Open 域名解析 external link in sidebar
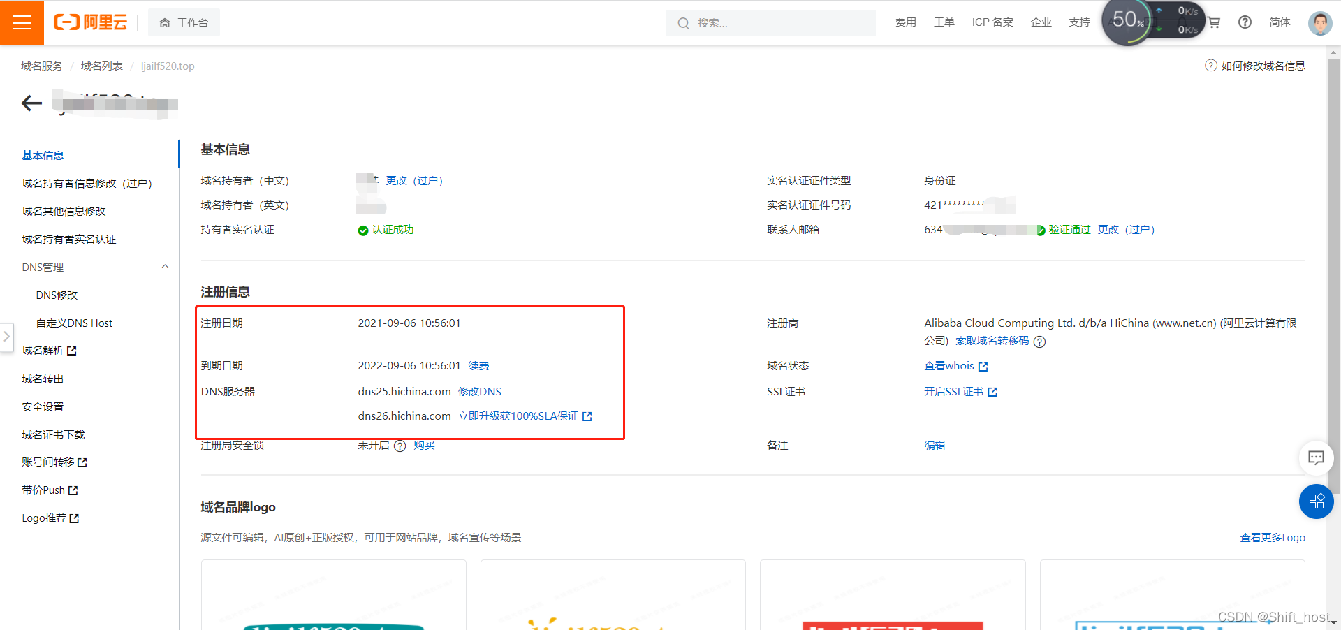This screenshot has width=1341, height=630. pyautogui.click(x=49, y=351)
